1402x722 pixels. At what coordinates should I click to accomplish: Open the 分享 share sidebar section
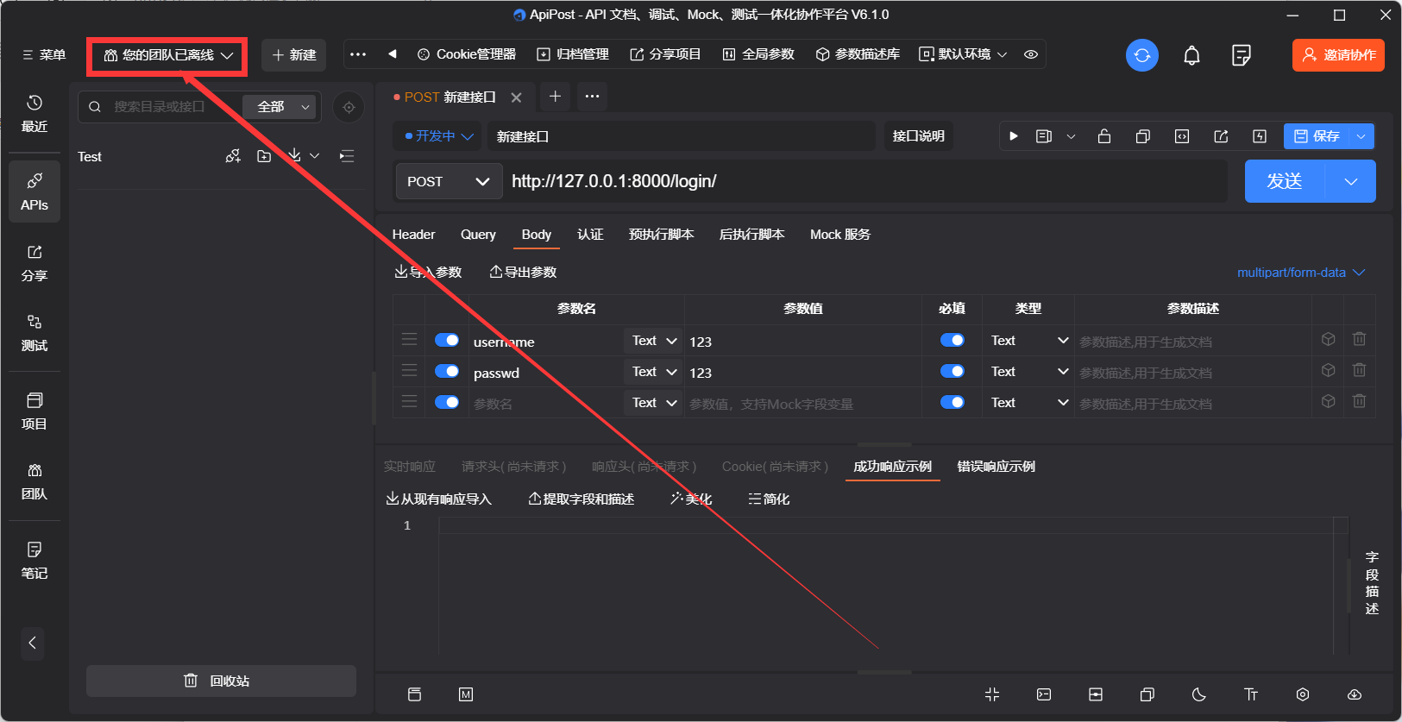tap(35, 263)
